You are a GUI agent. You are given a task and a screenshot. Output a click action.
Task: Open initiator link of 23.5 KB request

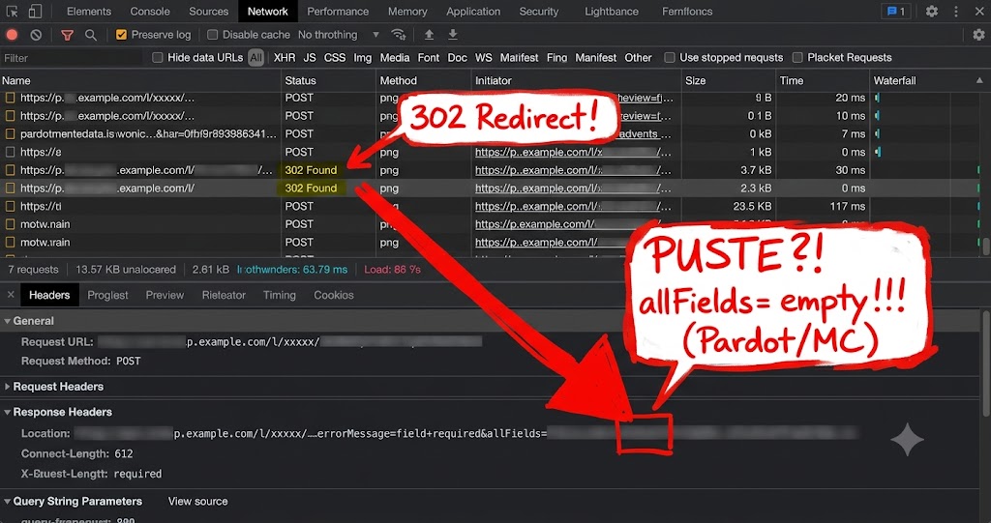point(573,206)
